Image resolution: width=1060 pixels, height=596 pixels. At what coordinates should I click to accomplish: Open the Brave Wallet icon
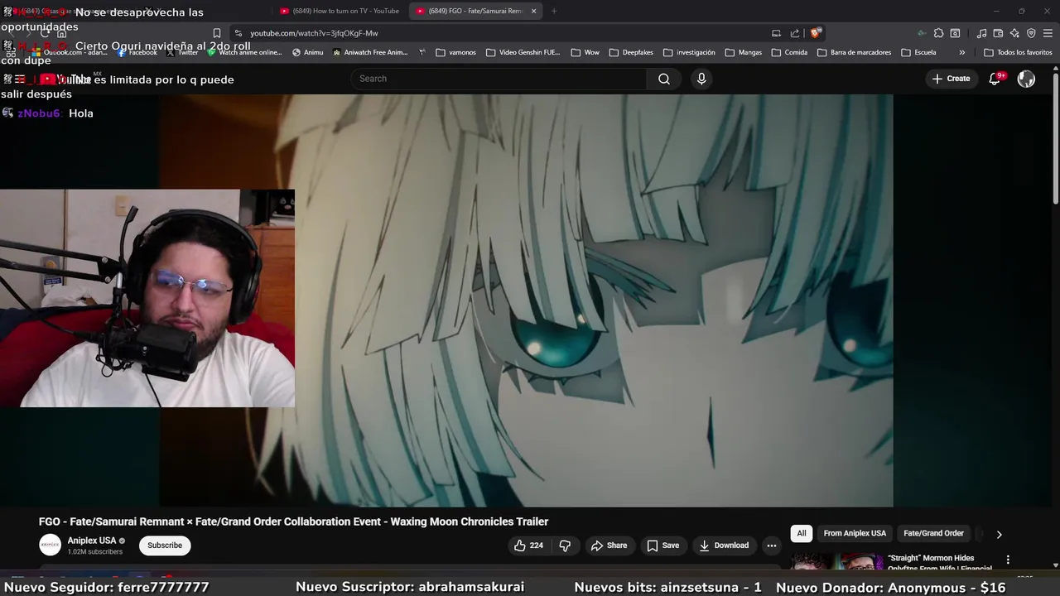998,33
